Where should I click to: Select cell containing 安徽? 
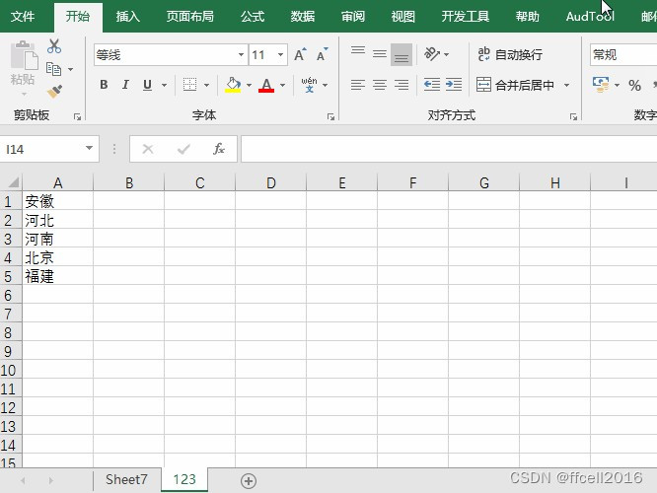click(x=57, y=201)
